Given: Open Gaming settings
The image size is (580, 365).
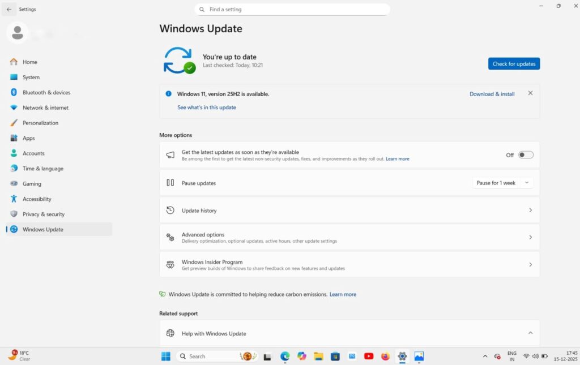Looking at the screenshot, I should coord(32,183).
